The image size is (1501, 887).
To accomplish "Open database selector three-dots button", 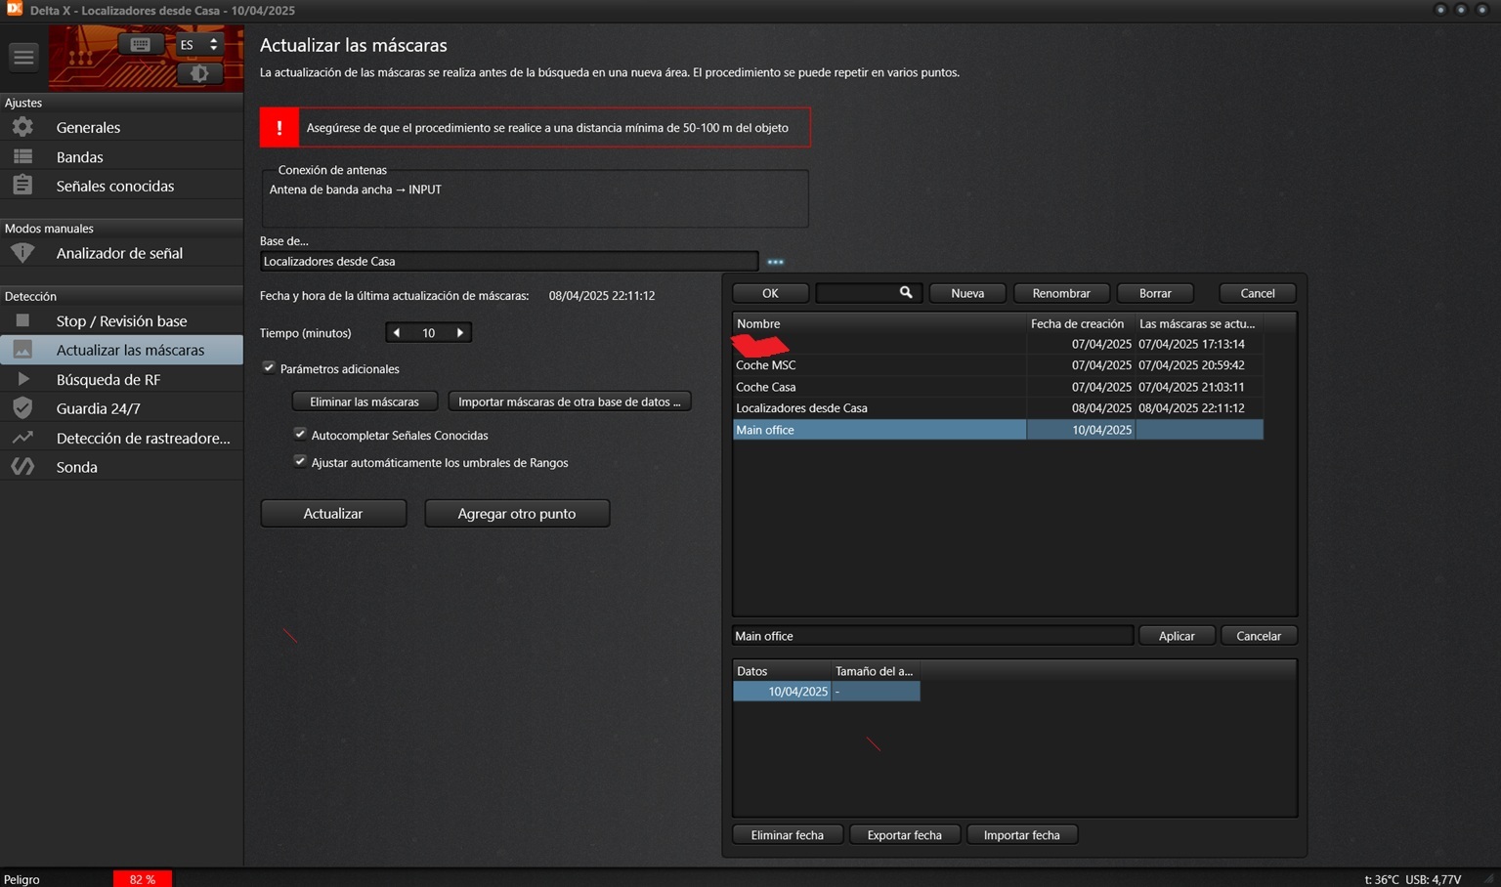I will [775, 262].
